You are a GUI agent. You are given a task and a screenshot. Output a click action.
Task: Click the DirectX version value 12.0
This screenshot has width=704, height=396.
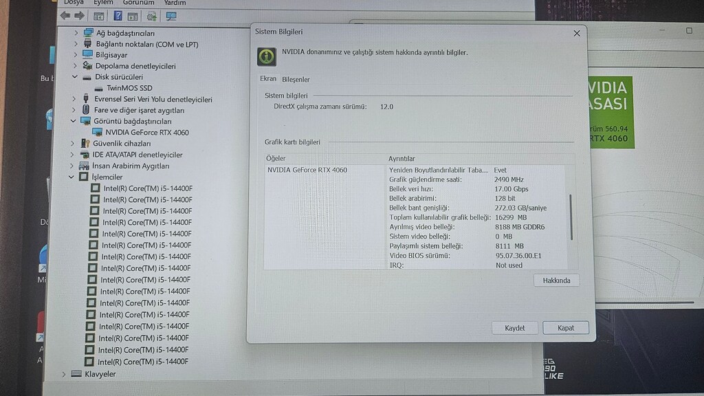click(x=386, y=107)
